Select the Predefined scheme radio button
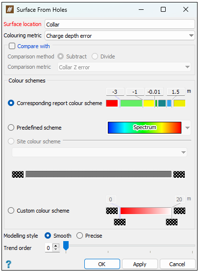The width and height of the screenshot is (200, 274). pos(11,128)
